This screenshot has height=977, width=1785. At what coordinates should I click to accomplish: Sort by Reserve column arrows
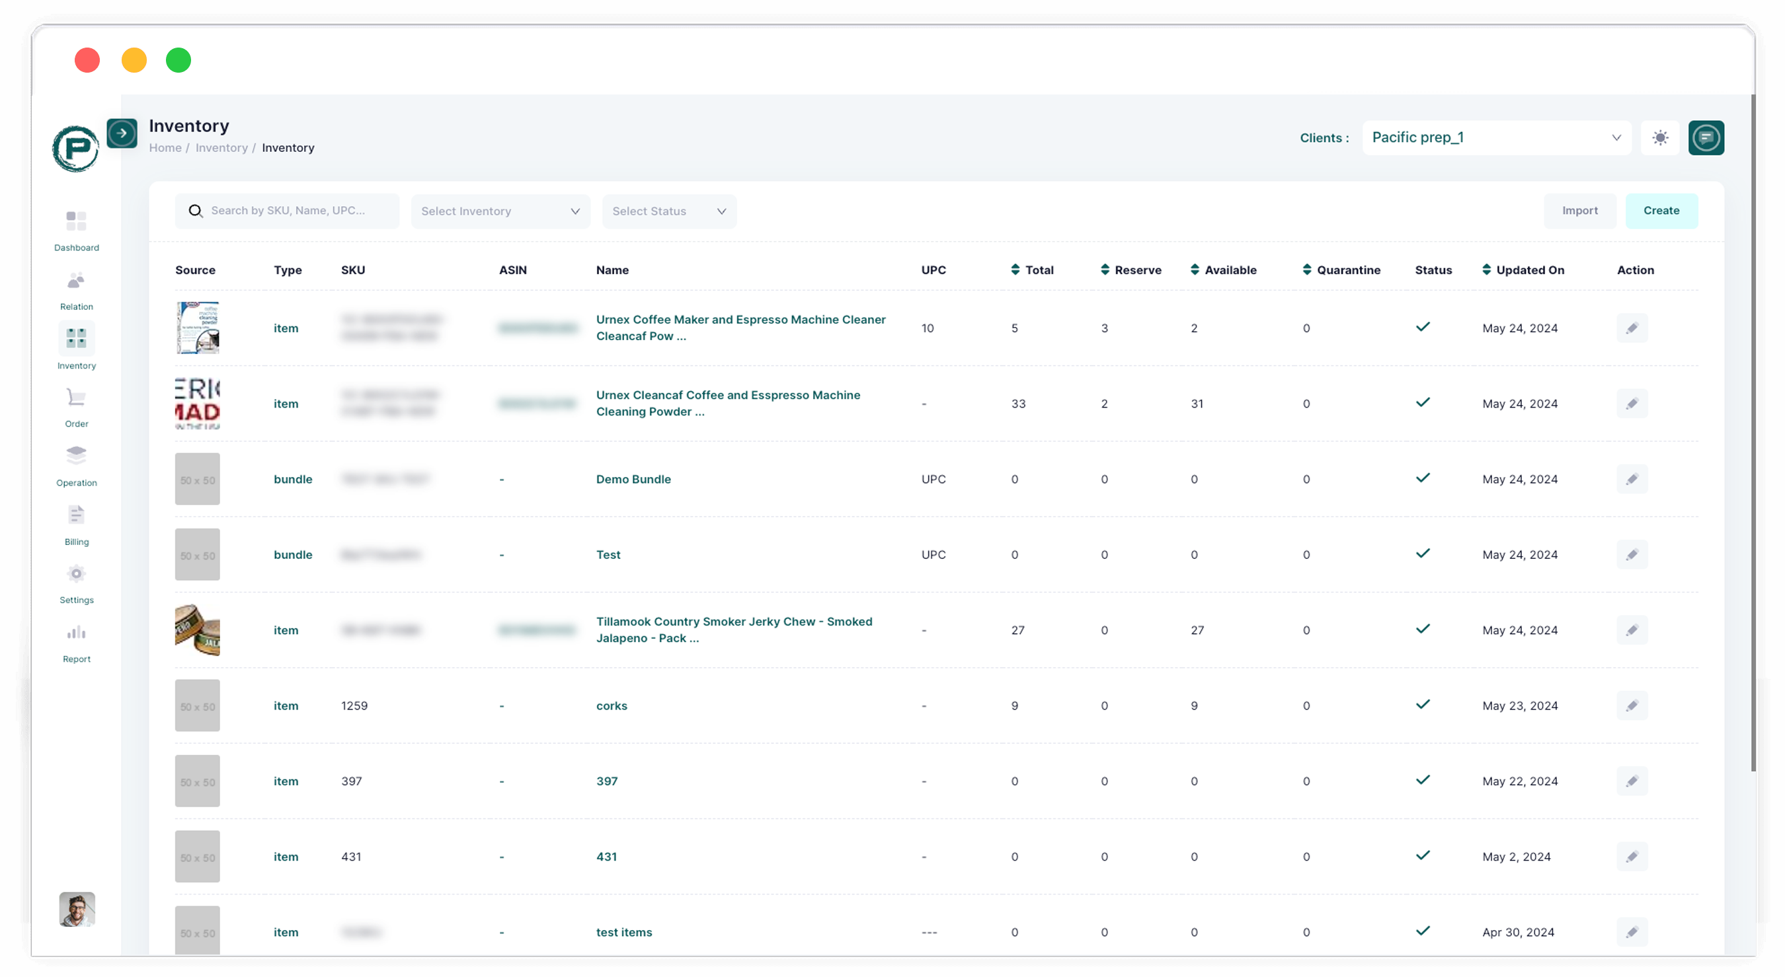[1105, 270]
